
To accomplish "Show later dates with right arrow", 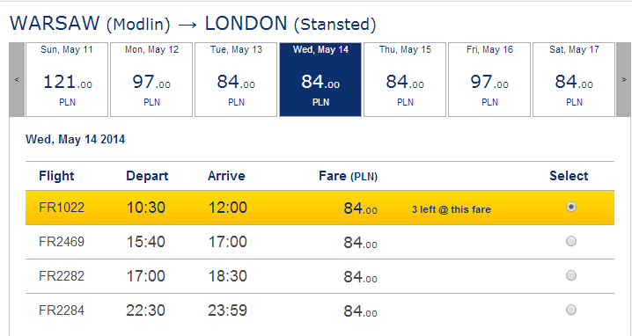I will pyautogui.click(x=623, y=80).
